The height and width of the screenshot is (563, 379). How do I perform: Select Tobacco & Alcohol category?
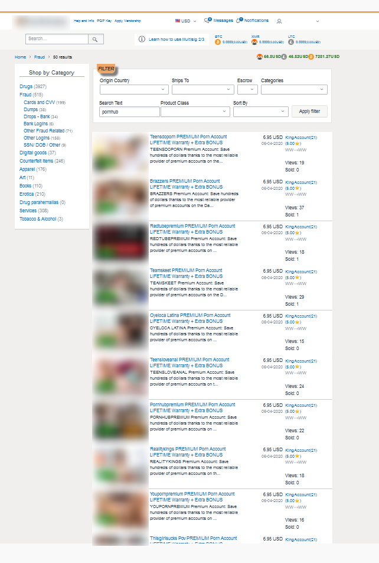38,219
